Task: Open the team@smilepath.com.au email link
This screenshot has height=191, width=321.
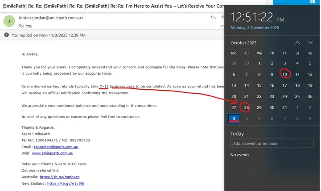Action: pyautogui.click(x=56, y=147)
